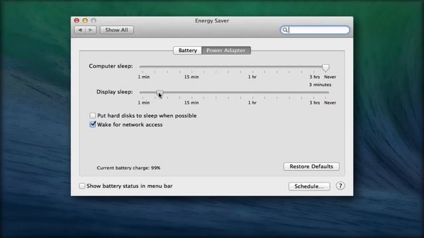Screen dimensions: 424x238
Task: Go back with the left arrow button
Action: pyautogui.click(x=79, y=30)
